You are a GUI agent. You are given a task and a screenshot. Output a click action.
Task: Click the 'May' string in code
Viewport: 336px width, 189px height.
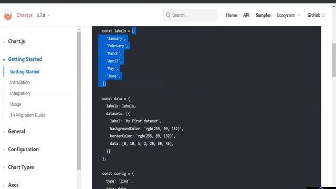click(x=112, y=69)
